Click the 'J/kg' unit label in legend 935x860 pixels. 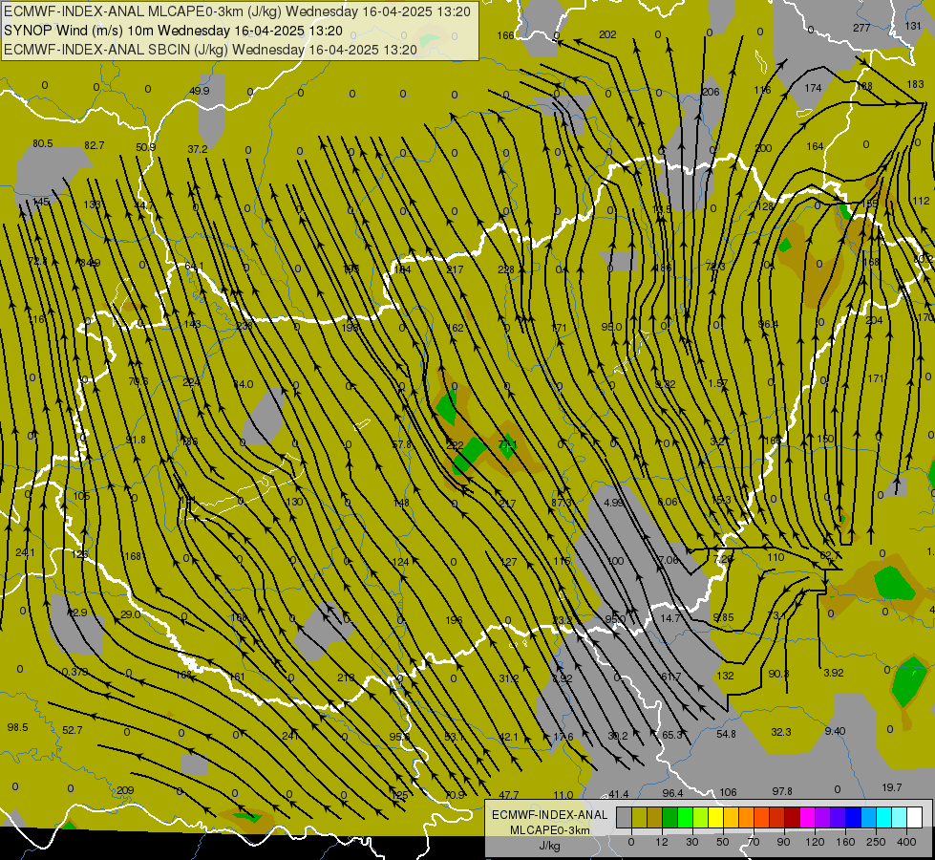coord(550,846)
